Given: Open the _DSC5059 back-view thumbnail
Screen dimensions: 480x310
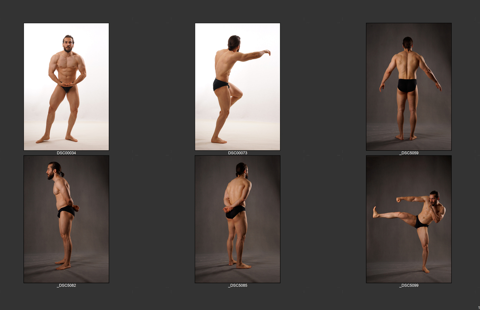Looking at the screenshot, I should [409, 86].
